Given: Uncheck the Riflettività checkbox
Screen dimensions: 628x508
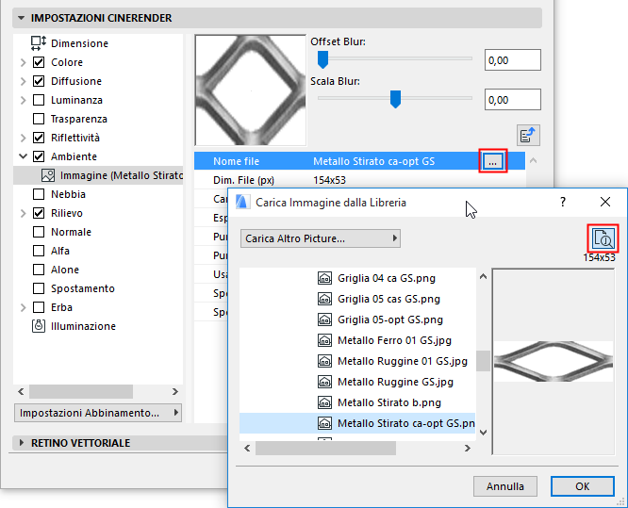Looking at the screenshot, I should pos(39,138).
